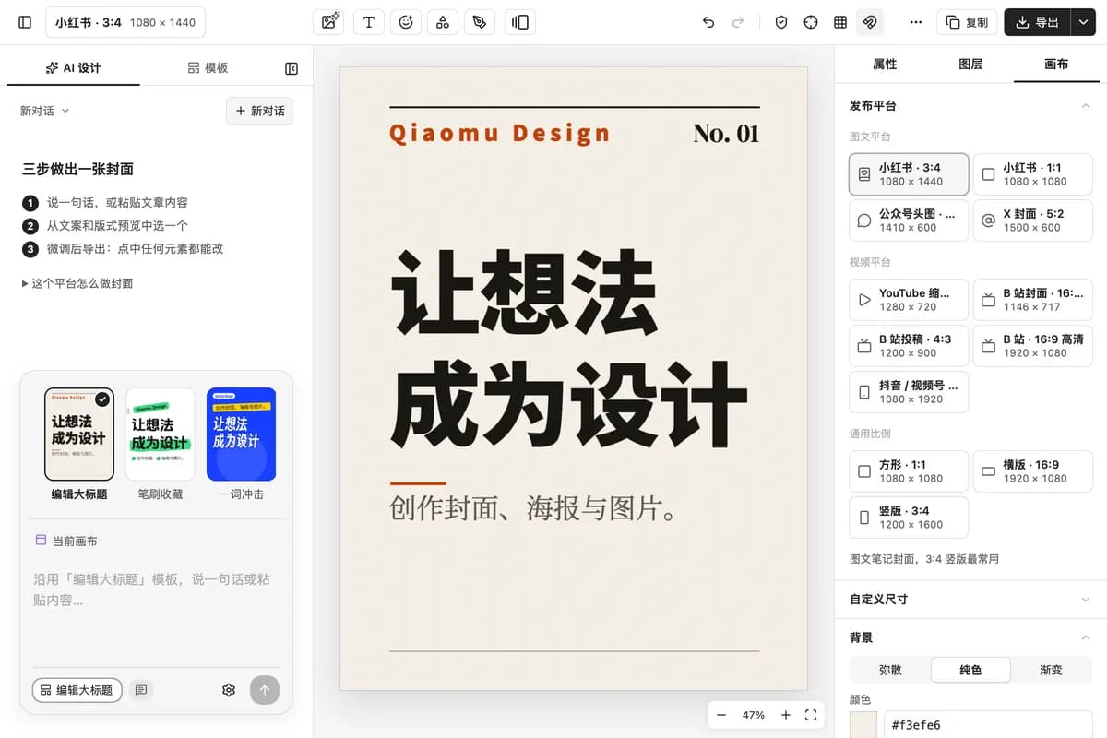Image resolution: width=1107 pixels, height=738 pixels.
Task: Click the AI image generate tool
Action: click(328, 22)
